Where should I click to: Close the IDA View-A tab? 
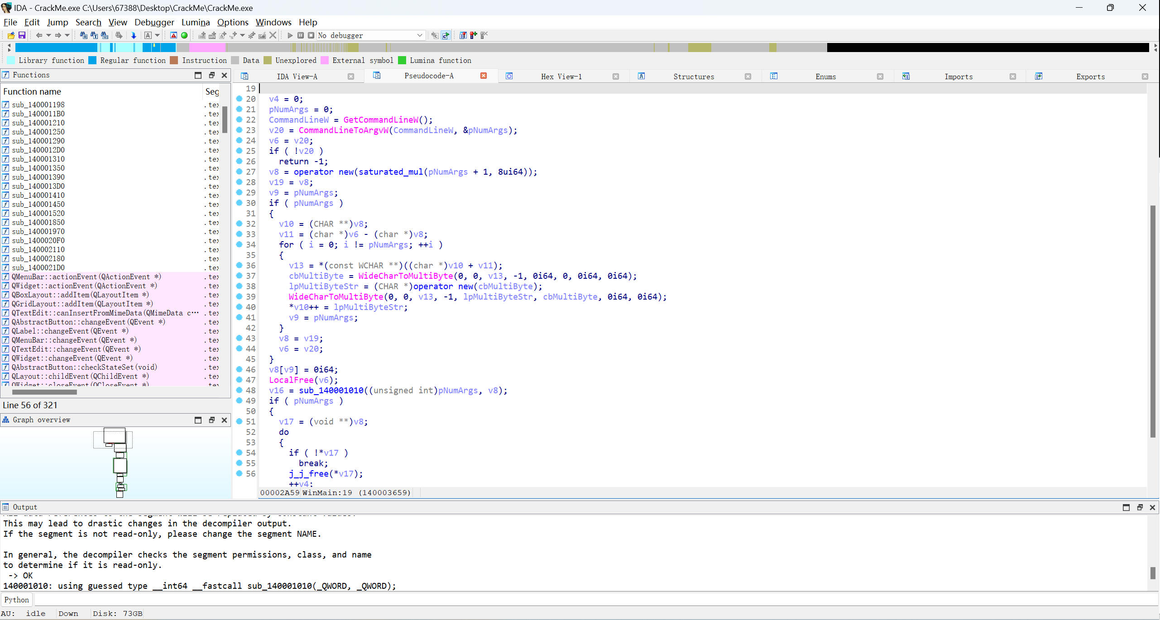[x=351, y=76]
